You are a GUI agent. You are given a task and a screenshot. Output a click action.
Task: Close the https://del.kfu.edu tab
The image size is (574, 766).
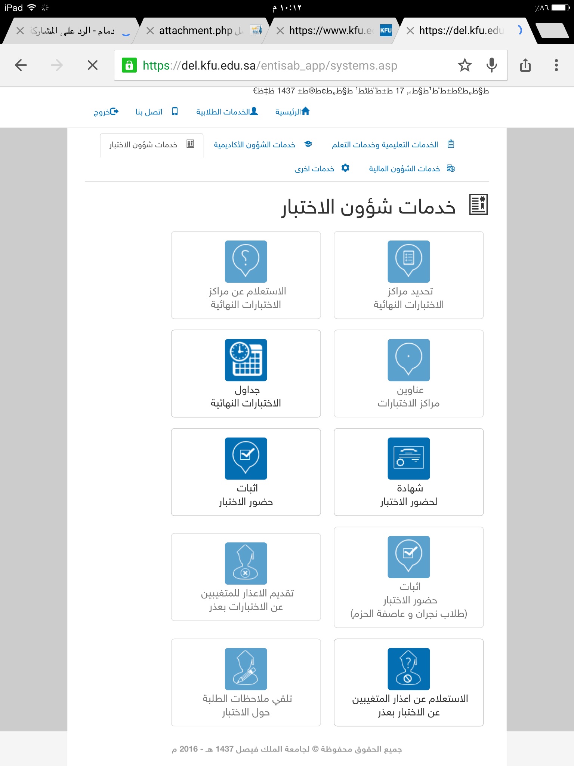[x=410, y=31]
